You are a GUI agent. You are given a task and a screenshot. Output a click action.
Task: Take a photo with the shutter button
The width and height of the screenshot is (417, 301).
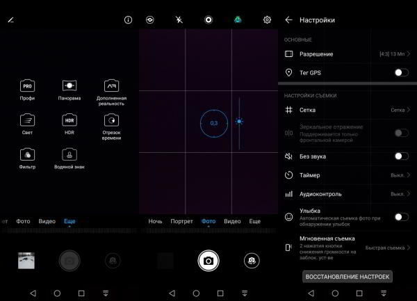208,261
